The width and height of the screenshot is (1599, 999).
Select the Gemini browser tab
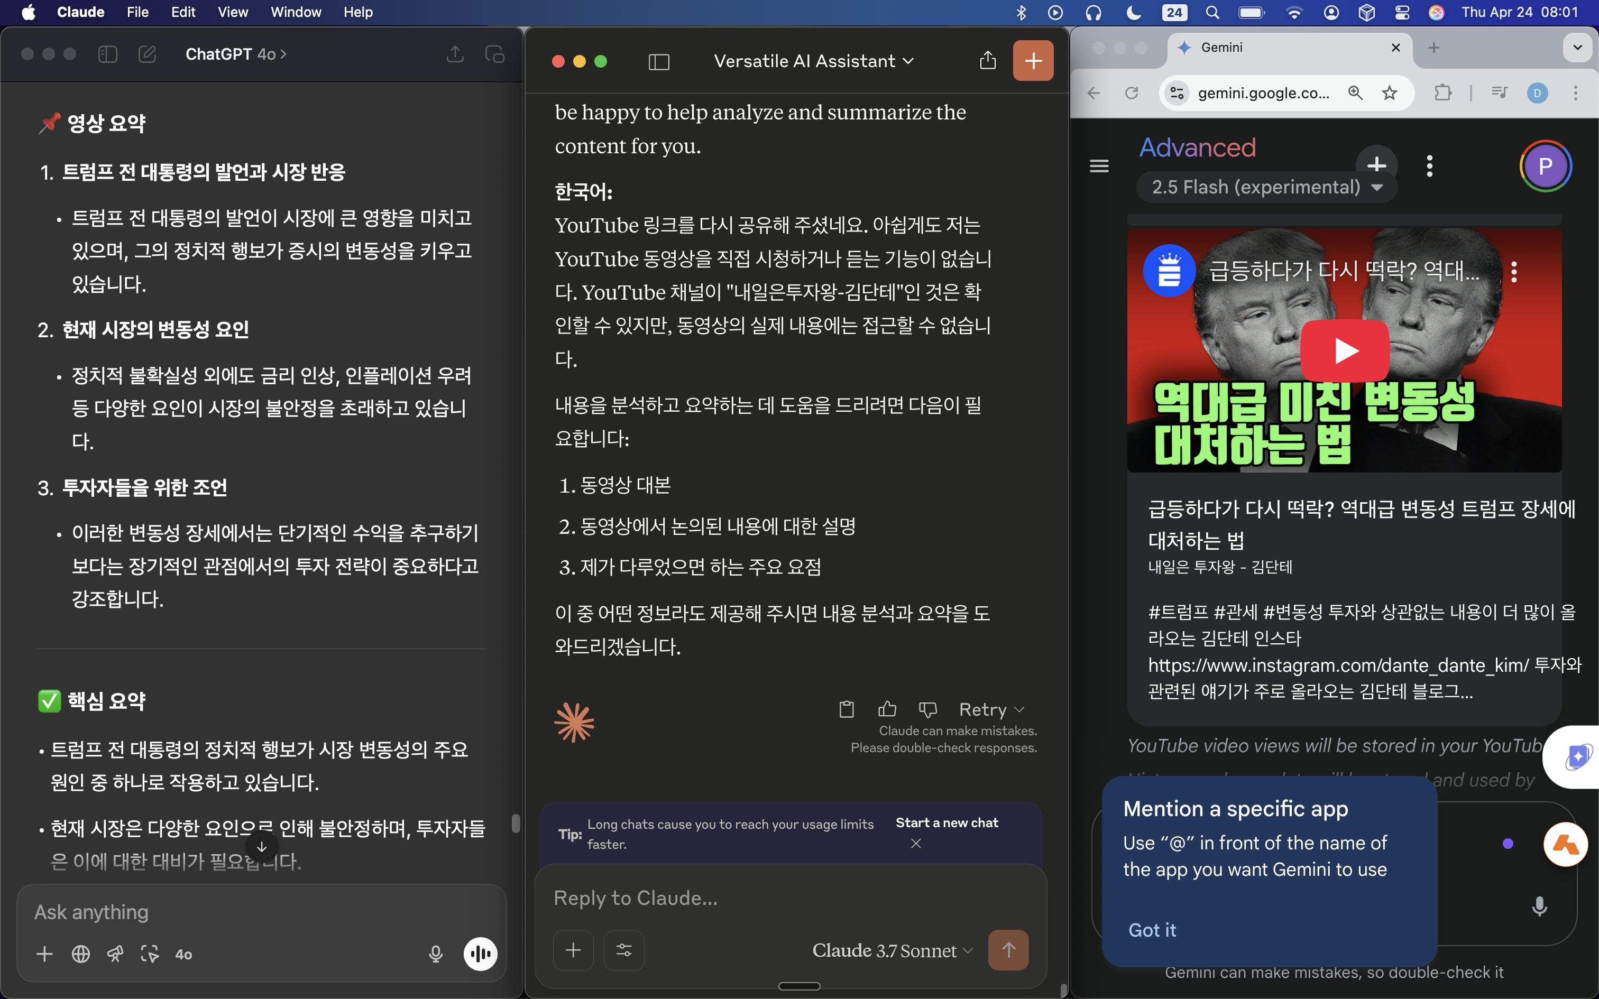tap(1289, 48)
